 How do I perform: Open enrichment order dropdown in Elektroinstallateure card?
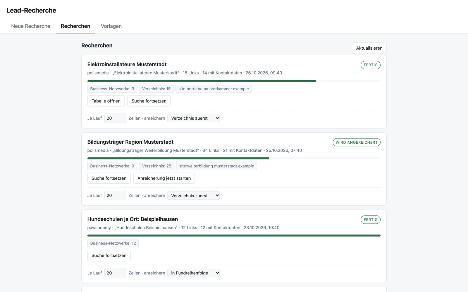193,118
